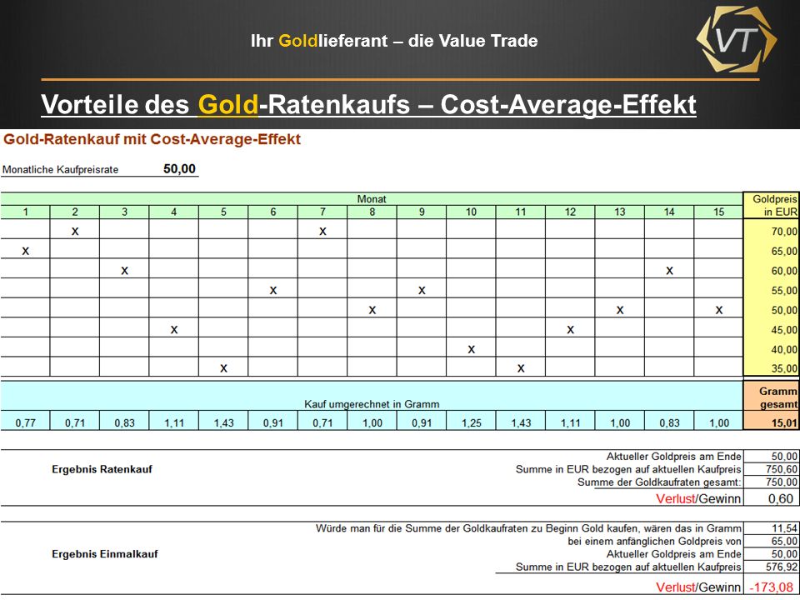
Task: Click the x mark in month 9 column
Action: click(422, 290)
